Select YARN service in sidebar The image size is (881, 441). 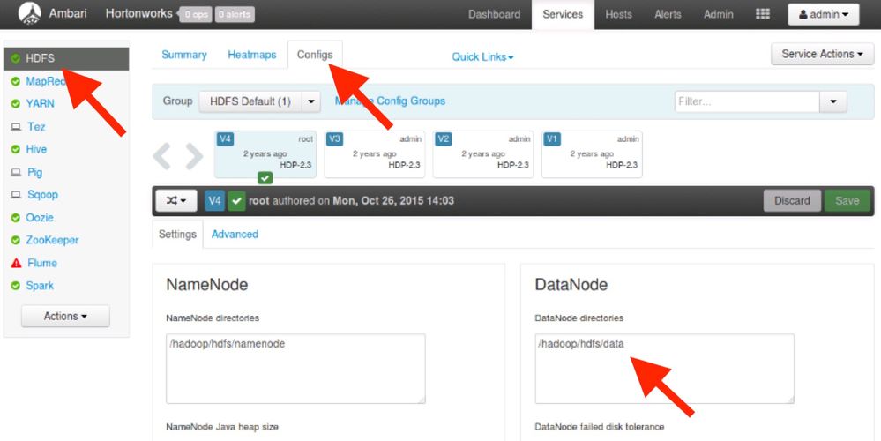[x=40, y=104]
